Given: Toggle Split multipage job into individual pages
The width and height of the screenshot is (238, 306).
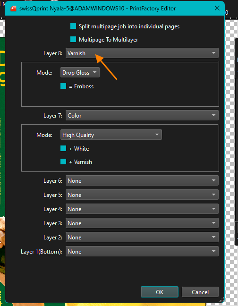Looking at the screenshot, I should [x=73, y=26].
